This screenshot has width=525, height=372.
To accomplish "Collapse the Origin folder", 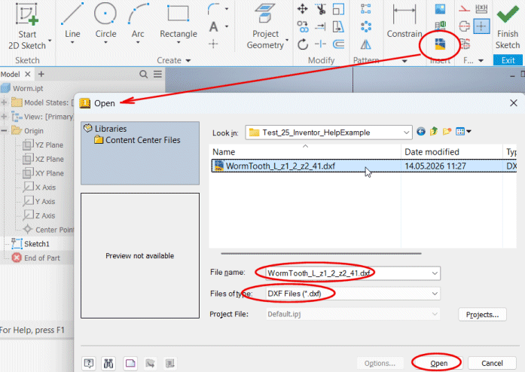I will 4,130.
